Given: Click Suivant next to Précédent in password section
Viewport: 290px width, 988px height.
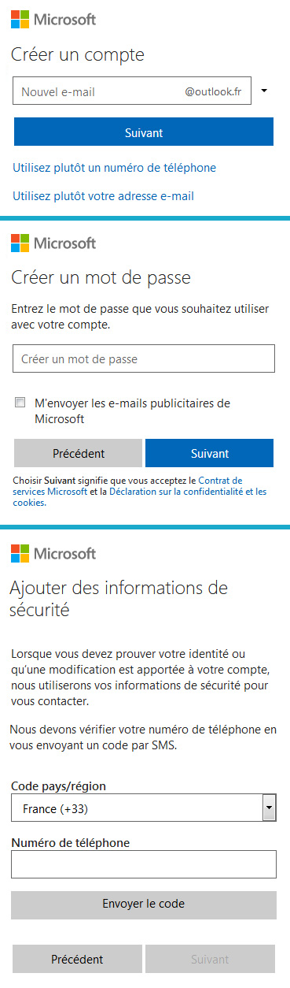Looking at the screenshot, I should pyautogui.click(x=210, y=454).
